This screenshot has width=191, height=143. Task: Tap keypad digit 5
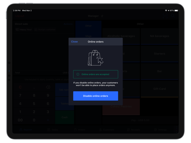click(34, 104)
